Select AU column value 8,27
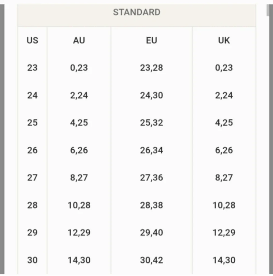 coord(79,178)
